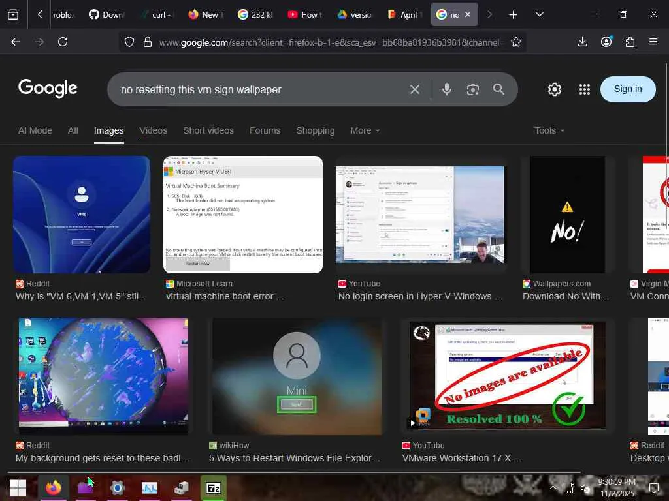
Task: Switch to AI Mode results
Action: pyautogui.click(x=35, y=130)
